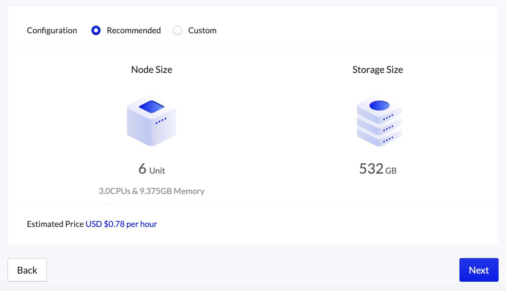This screenshot has height=291, width=506.
Task: Click the 532 GB storage value
Action: pyautogui.click(x=377, y=170)
